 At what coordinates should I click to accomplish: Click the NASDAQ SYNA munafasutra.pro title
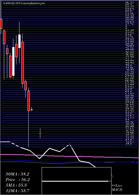tap(24, 3)
